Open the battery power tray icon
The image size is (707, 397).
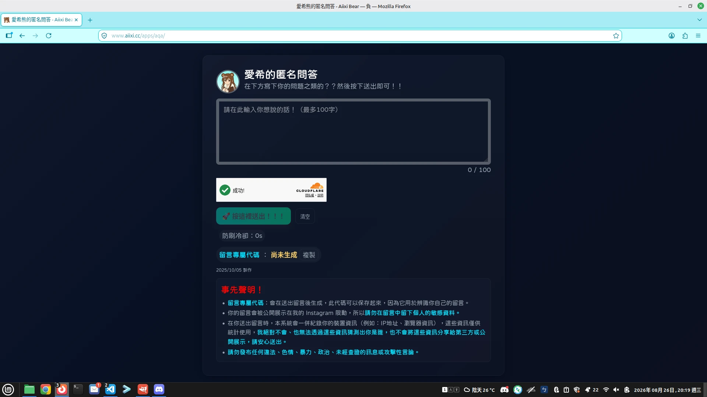(x=627, y=390)
